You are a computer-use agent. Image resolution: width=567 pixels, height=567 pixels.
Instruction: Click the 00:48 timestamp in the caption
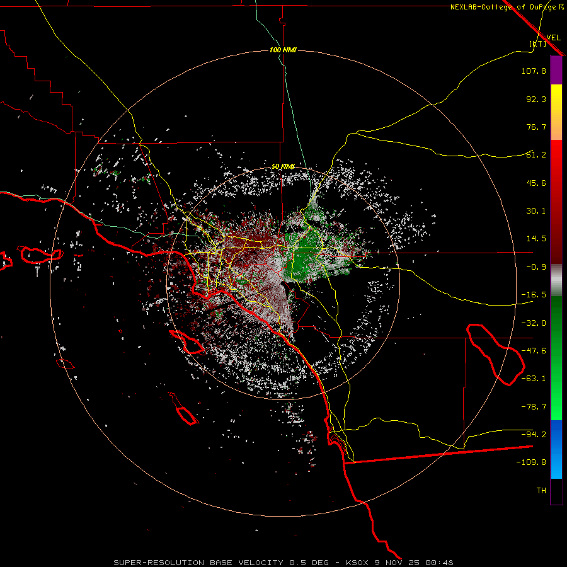click(x=439, y=563)
